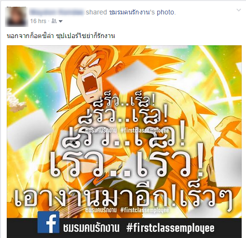246x238 pixels.
Task: Open the shared "photo" link
Action: 165,13
